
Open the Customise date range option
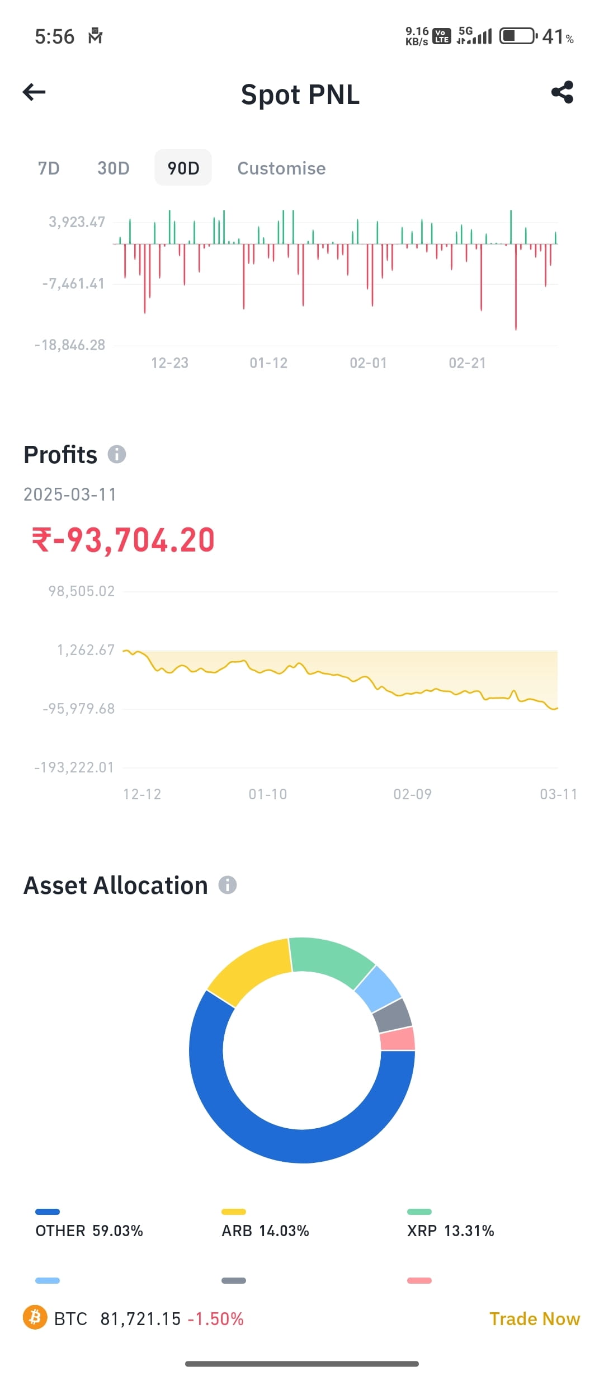(281, 168)
